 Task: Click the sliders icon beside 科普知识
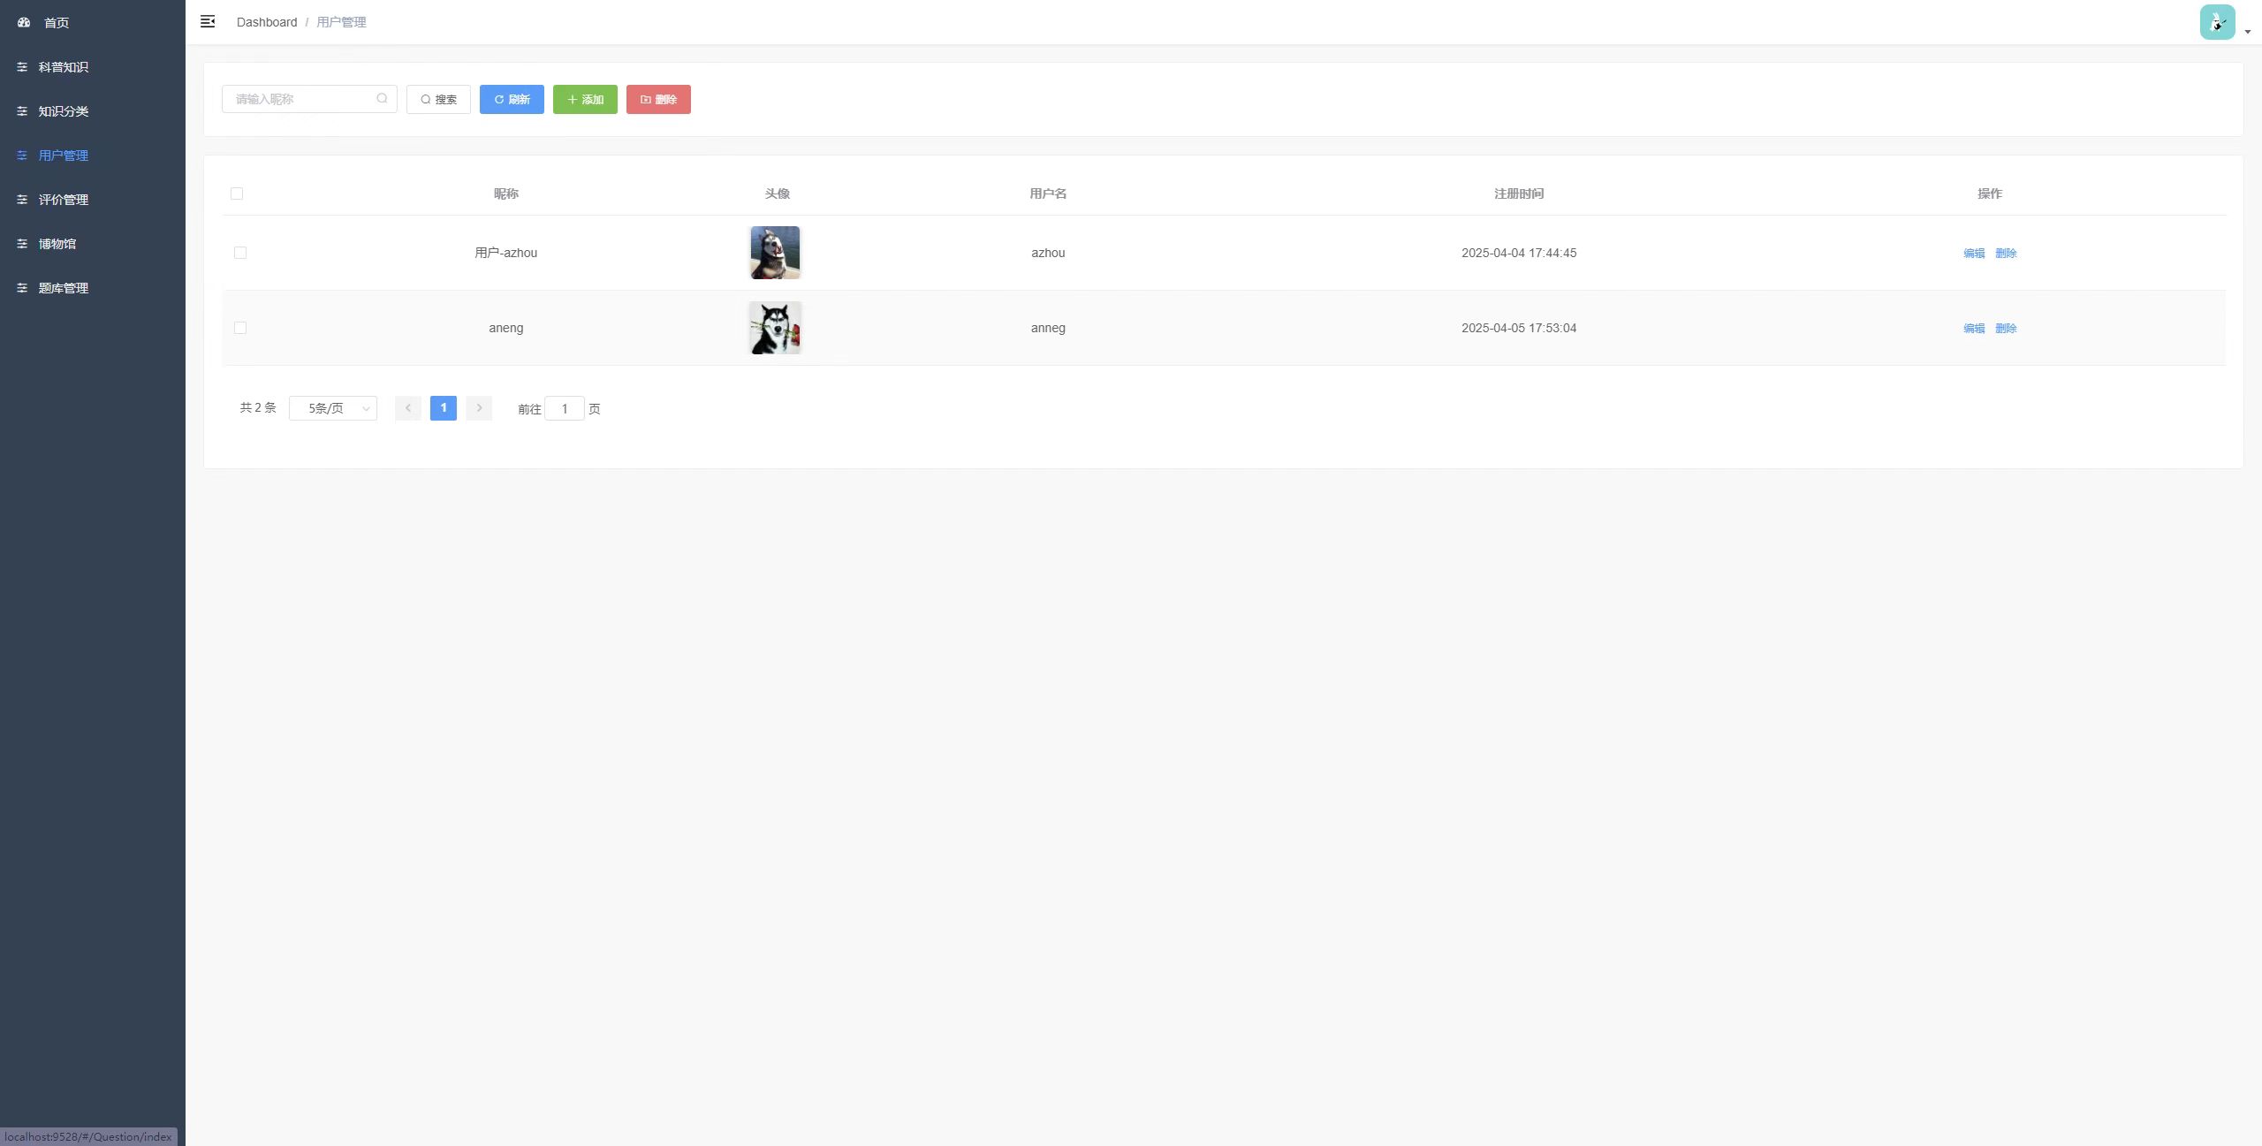pyautogui.click(x=22, y=67)
